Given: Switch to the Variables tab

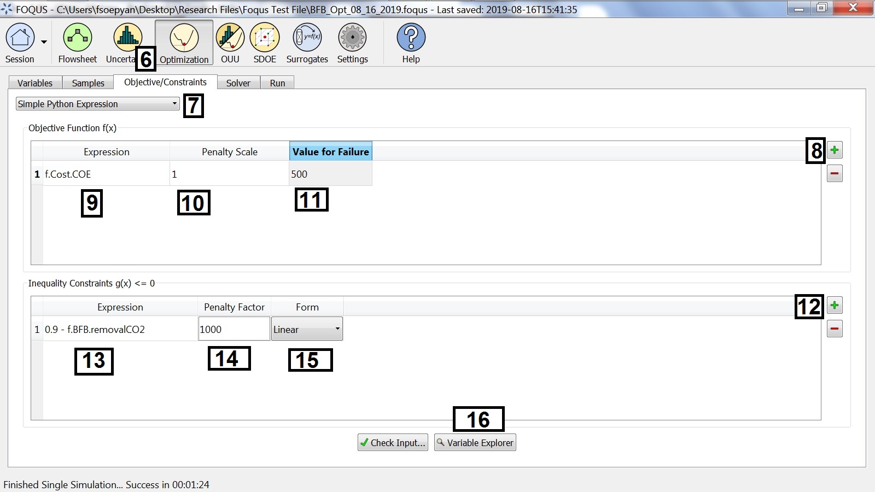Looking at the screenshot, I should click(35, 83).
